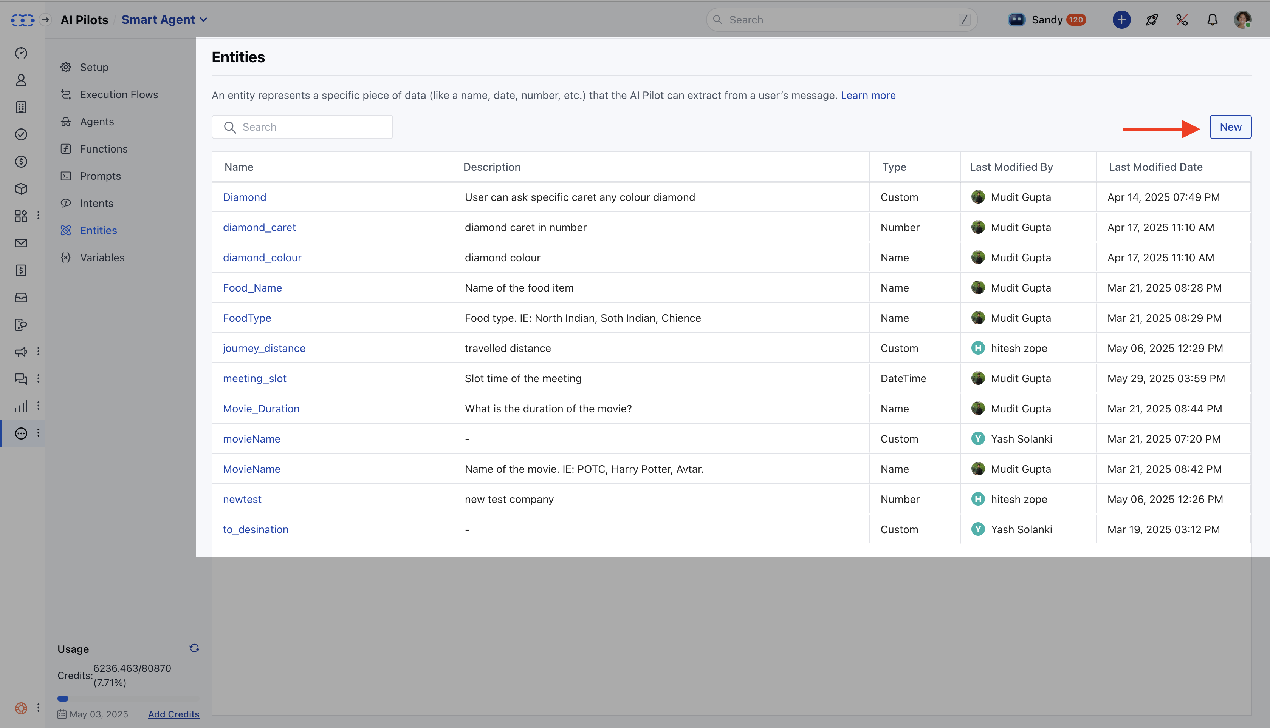Focus the entities Search field
This screenshot has width=1270, height=728.
pyautogui.click(x=302, y=127)
